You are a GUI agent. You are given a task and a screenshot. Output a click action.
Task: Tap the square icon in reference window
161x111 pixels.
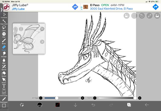point(15,29)
